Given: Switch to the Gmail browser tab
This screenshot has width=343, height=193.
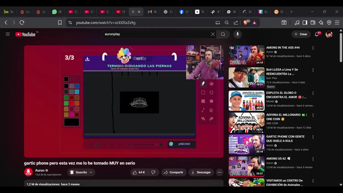Looking at the screenshot, I should click(152, 12).
